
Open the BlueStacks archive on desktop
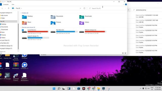point(16,66)
